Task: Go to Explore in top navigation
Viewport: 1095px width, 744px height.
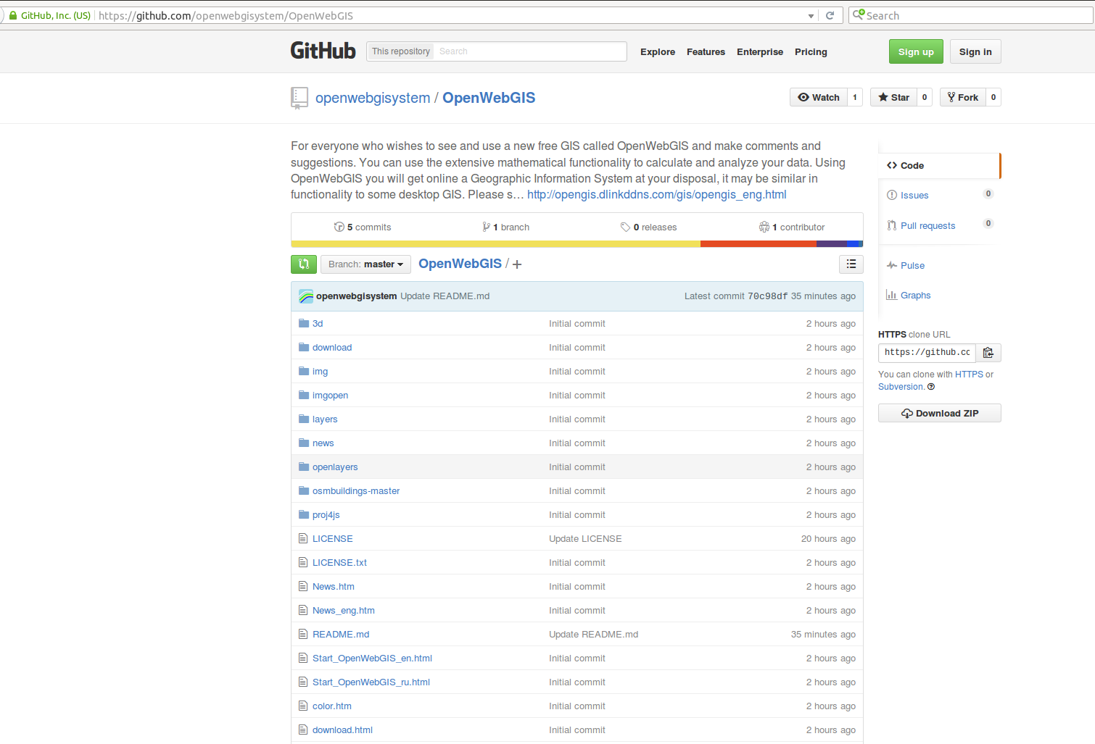Action: (658, 52)
